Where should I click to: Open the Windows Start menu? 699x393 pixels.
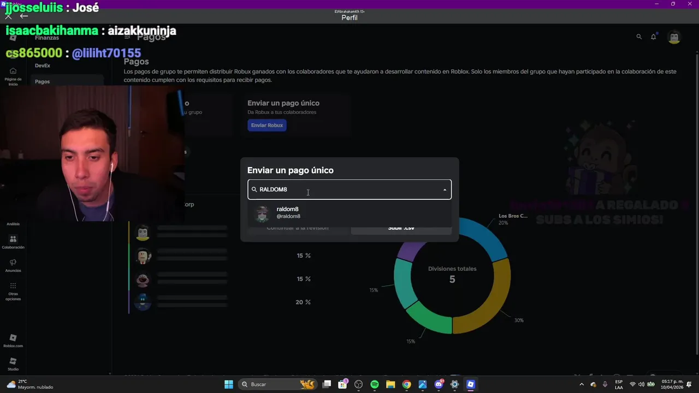point(229,384)
